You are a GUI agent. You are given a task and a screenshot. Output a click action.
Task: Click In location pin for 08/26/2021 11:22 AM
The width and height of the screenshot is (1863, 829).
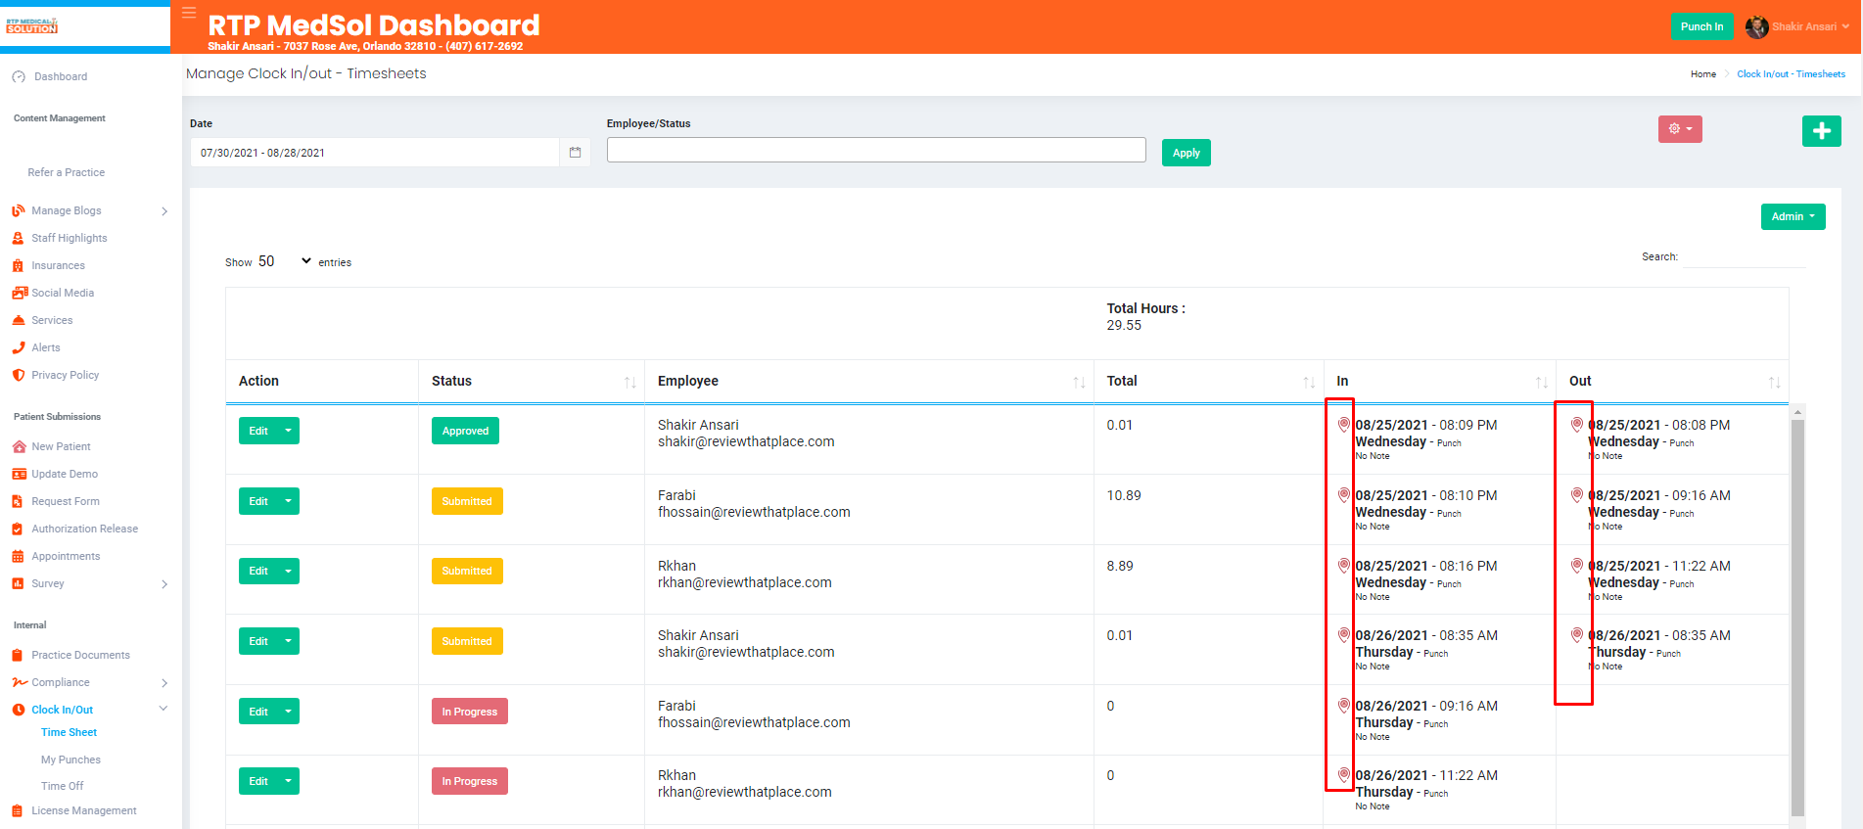coord(1344,775)
